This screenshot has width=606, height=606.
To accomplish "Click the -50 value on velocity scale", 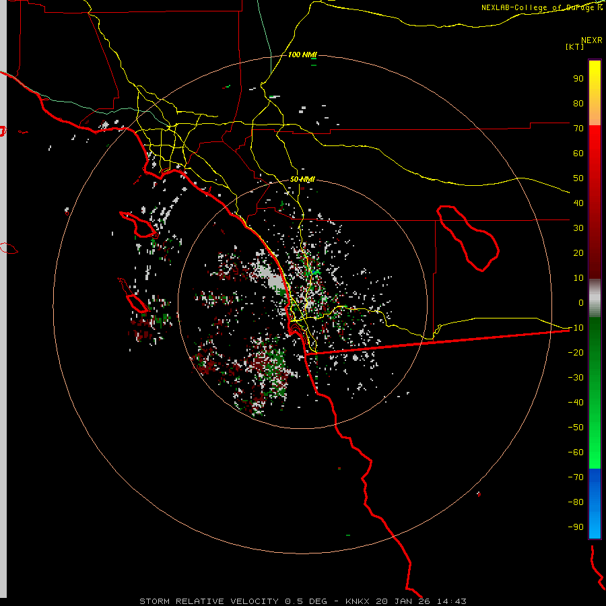I will 576,428.
